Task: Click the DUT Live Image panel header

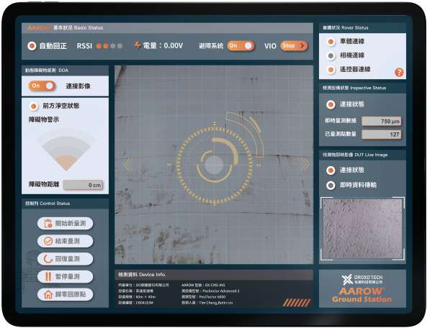Action: tap(362, 155)
